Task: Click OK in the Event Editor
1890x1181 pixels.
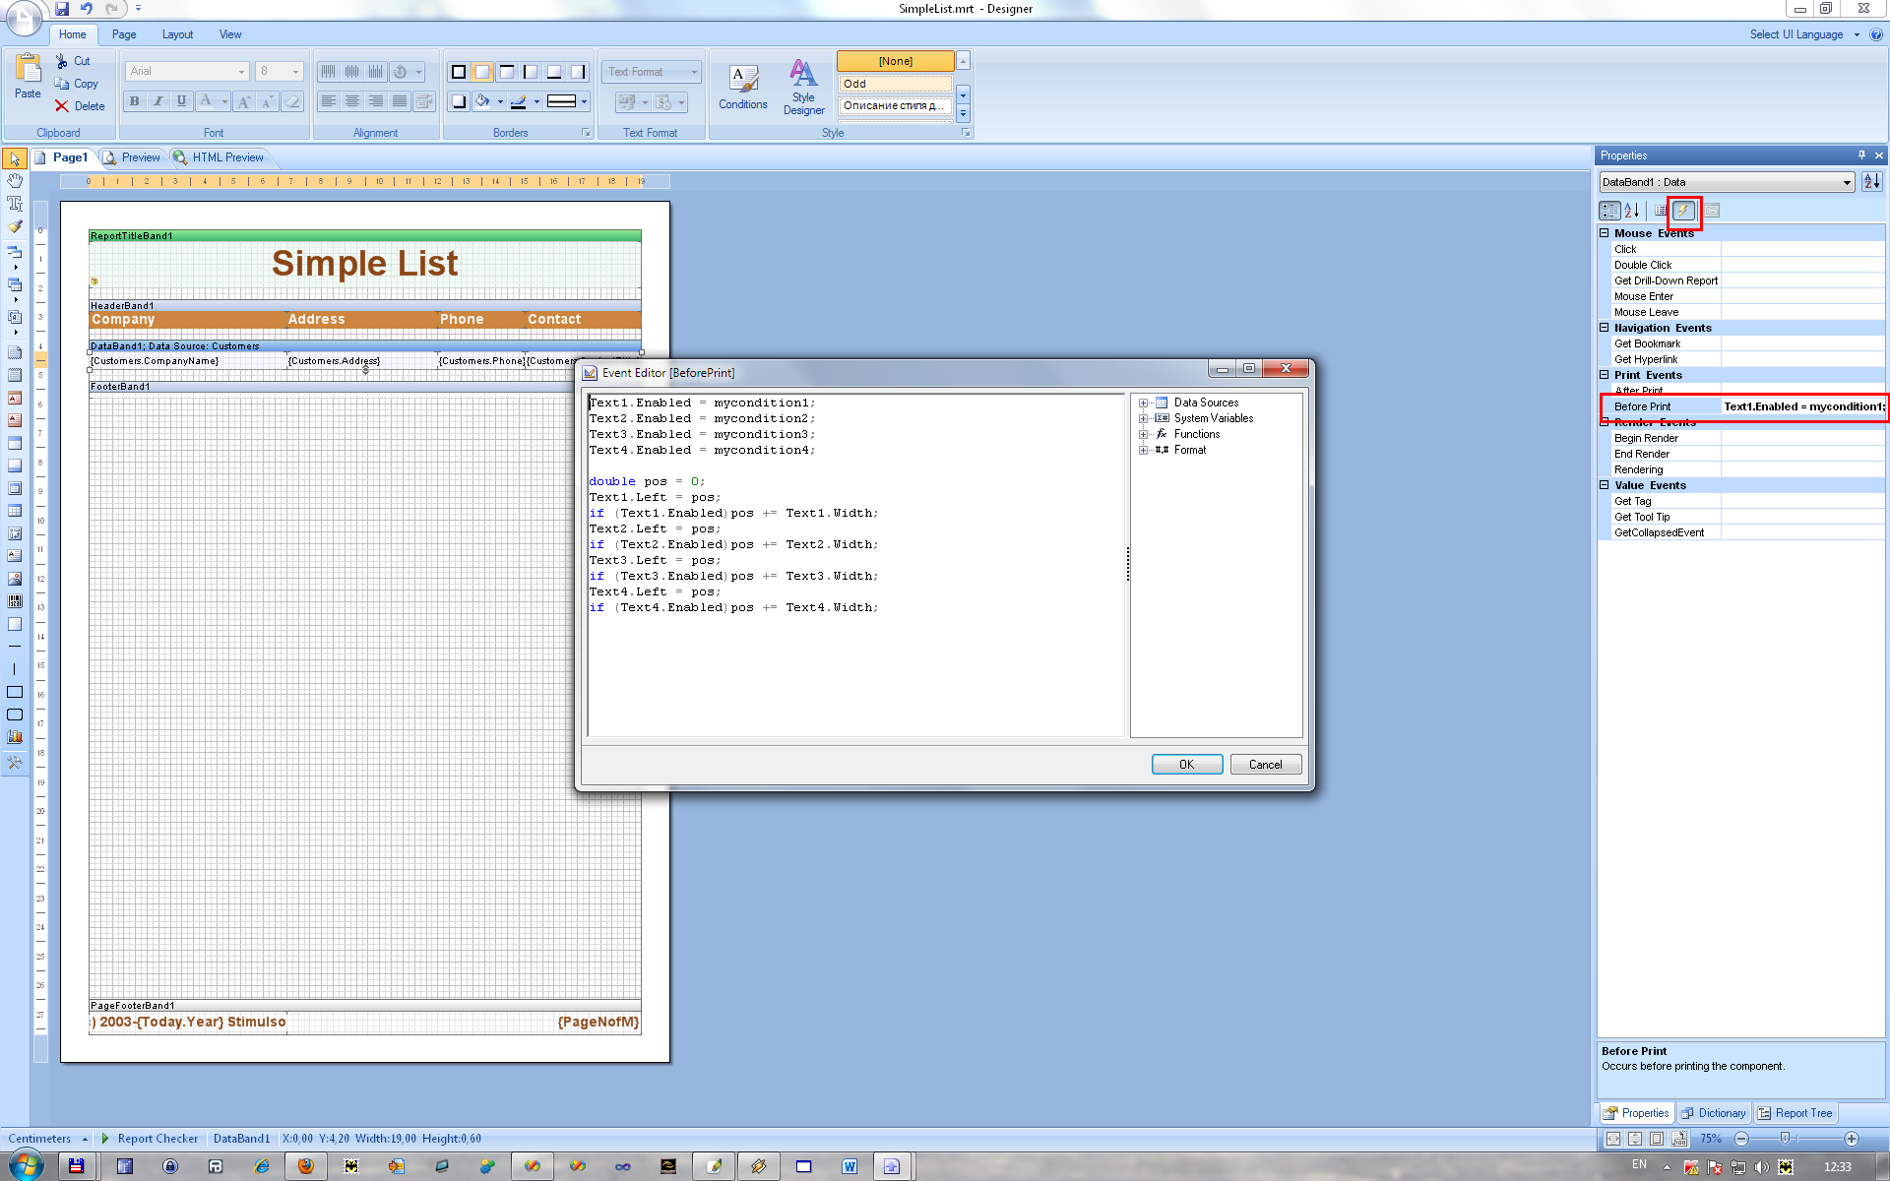Action: (x=1187, y=765)
